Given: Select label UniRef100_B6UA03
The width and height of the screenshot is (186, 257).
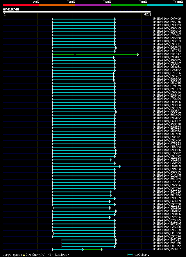Looking at the screenshot, I should pyautogui.click(x=167, y=48).
